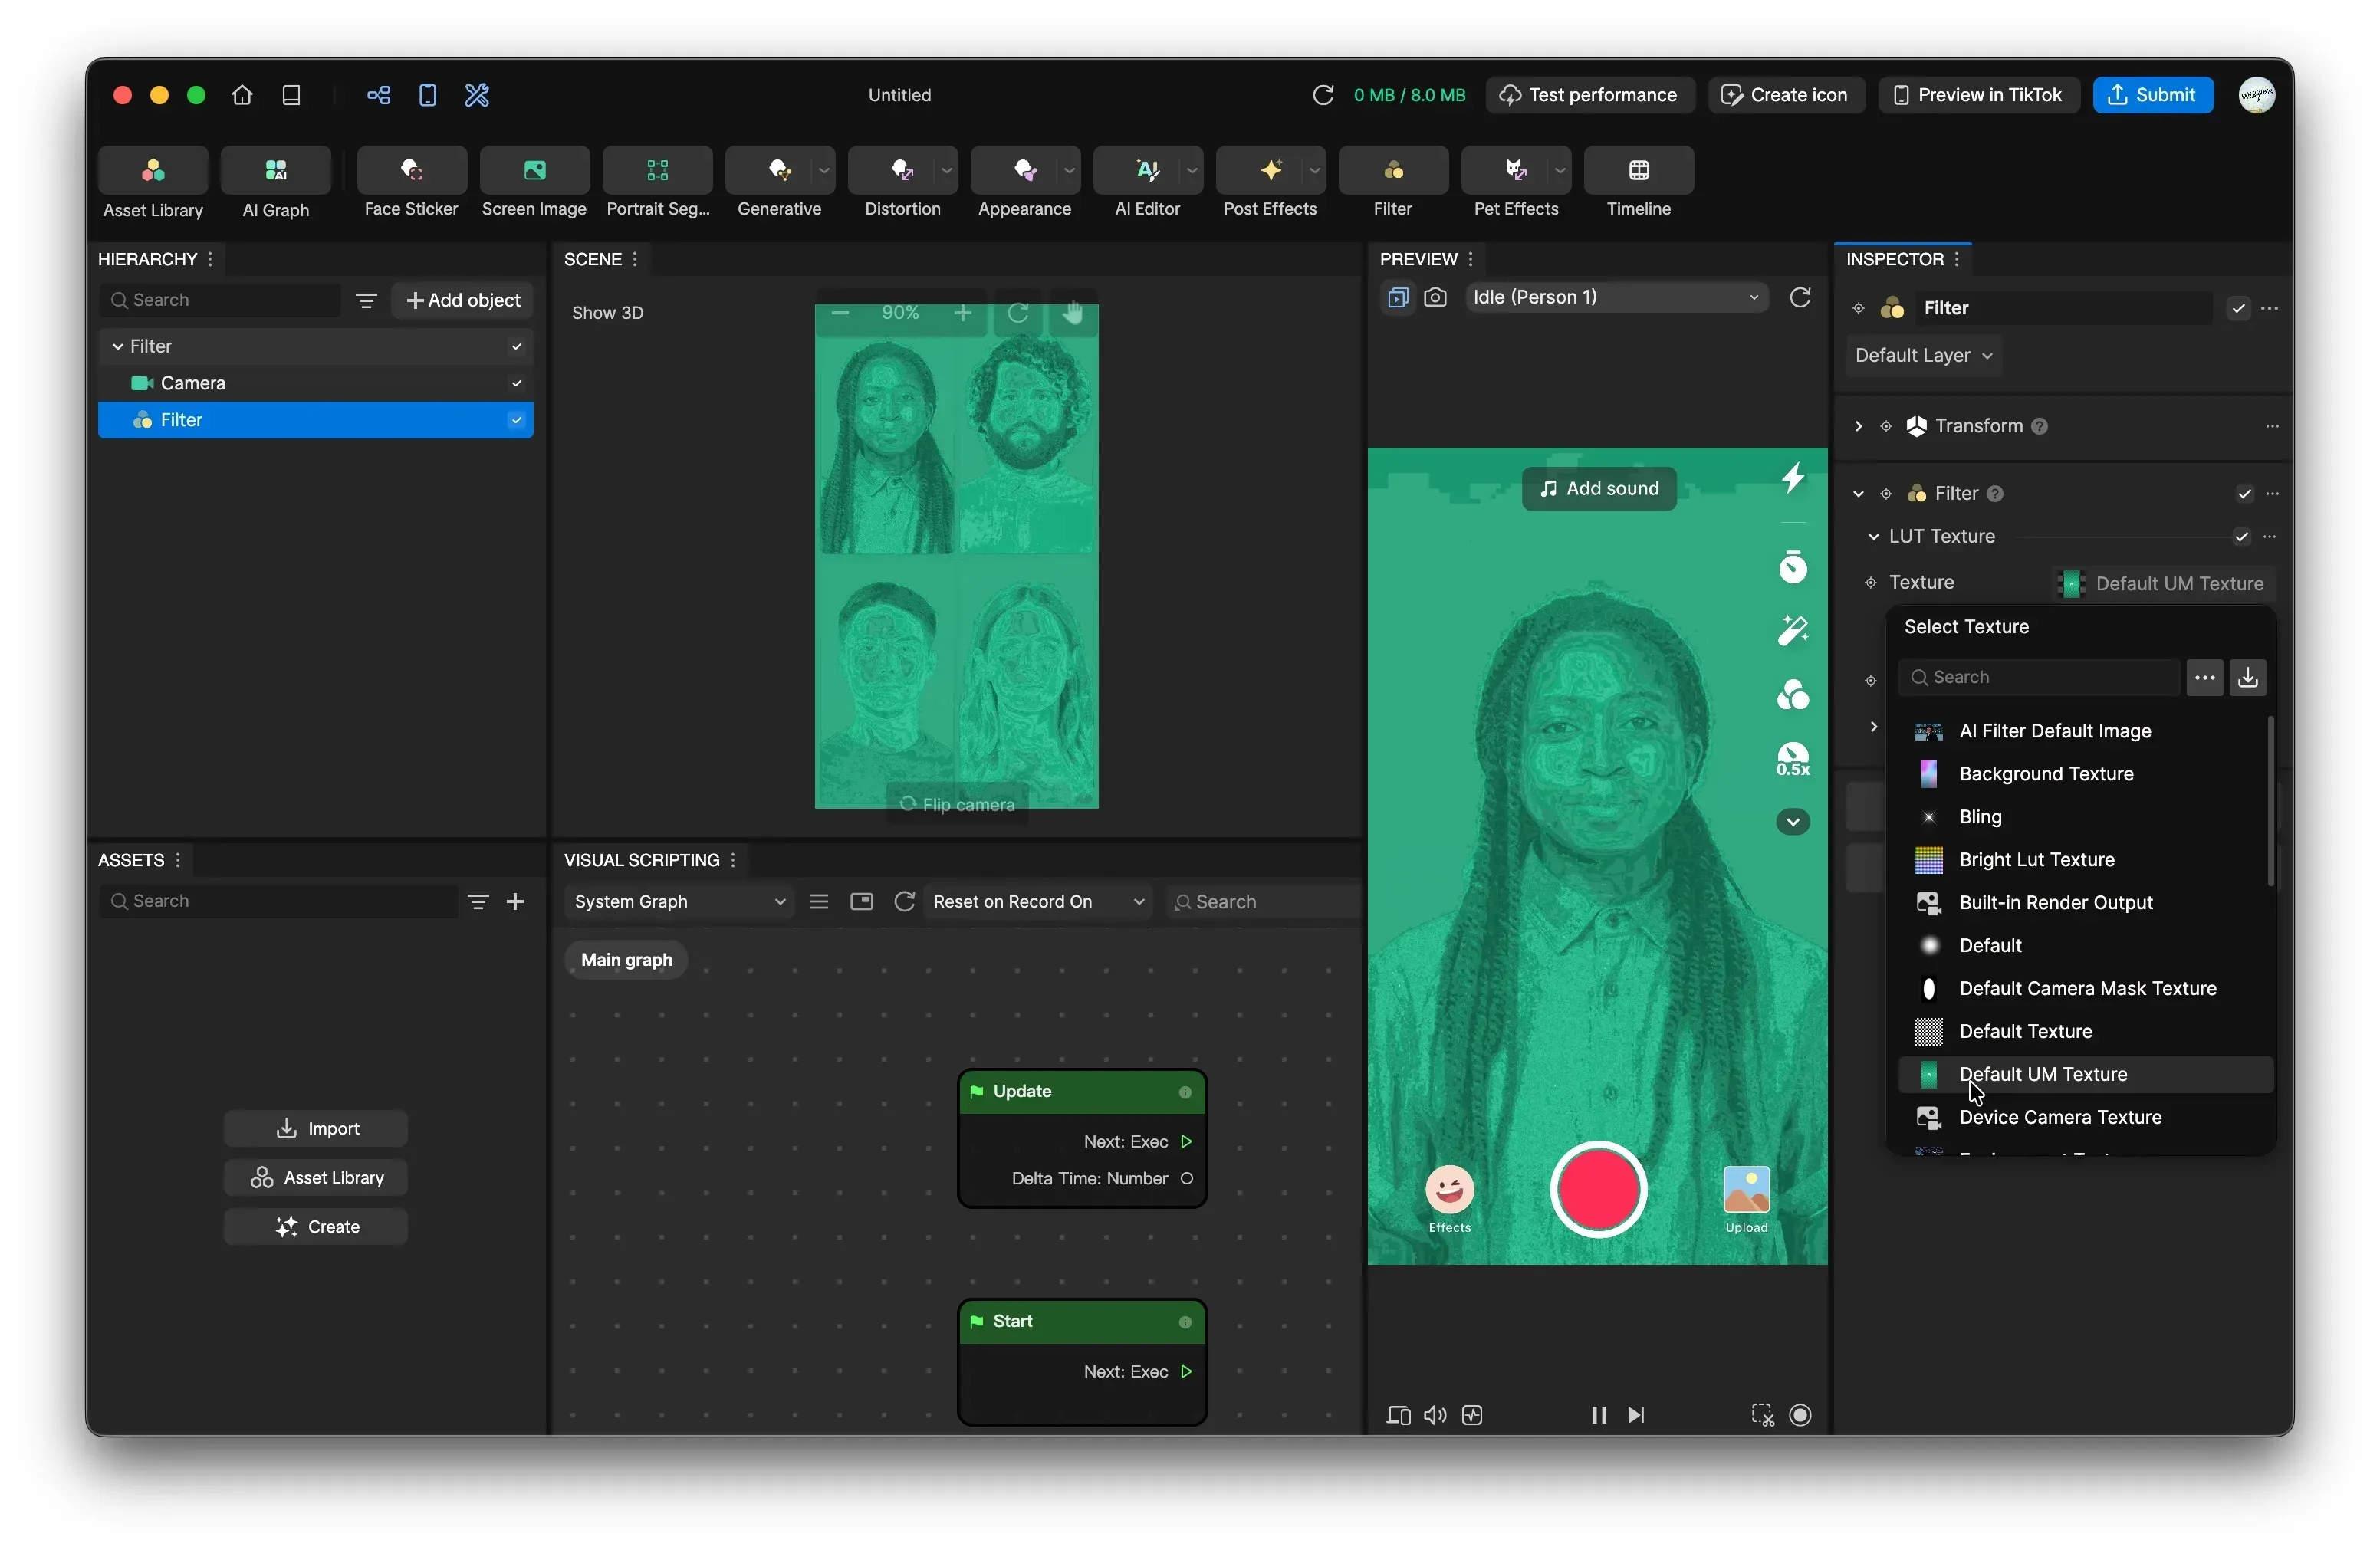Open the Timeline panel
This screenshot has height=1550, width=2380.
pyautogui.click(x=1638, y=170)
